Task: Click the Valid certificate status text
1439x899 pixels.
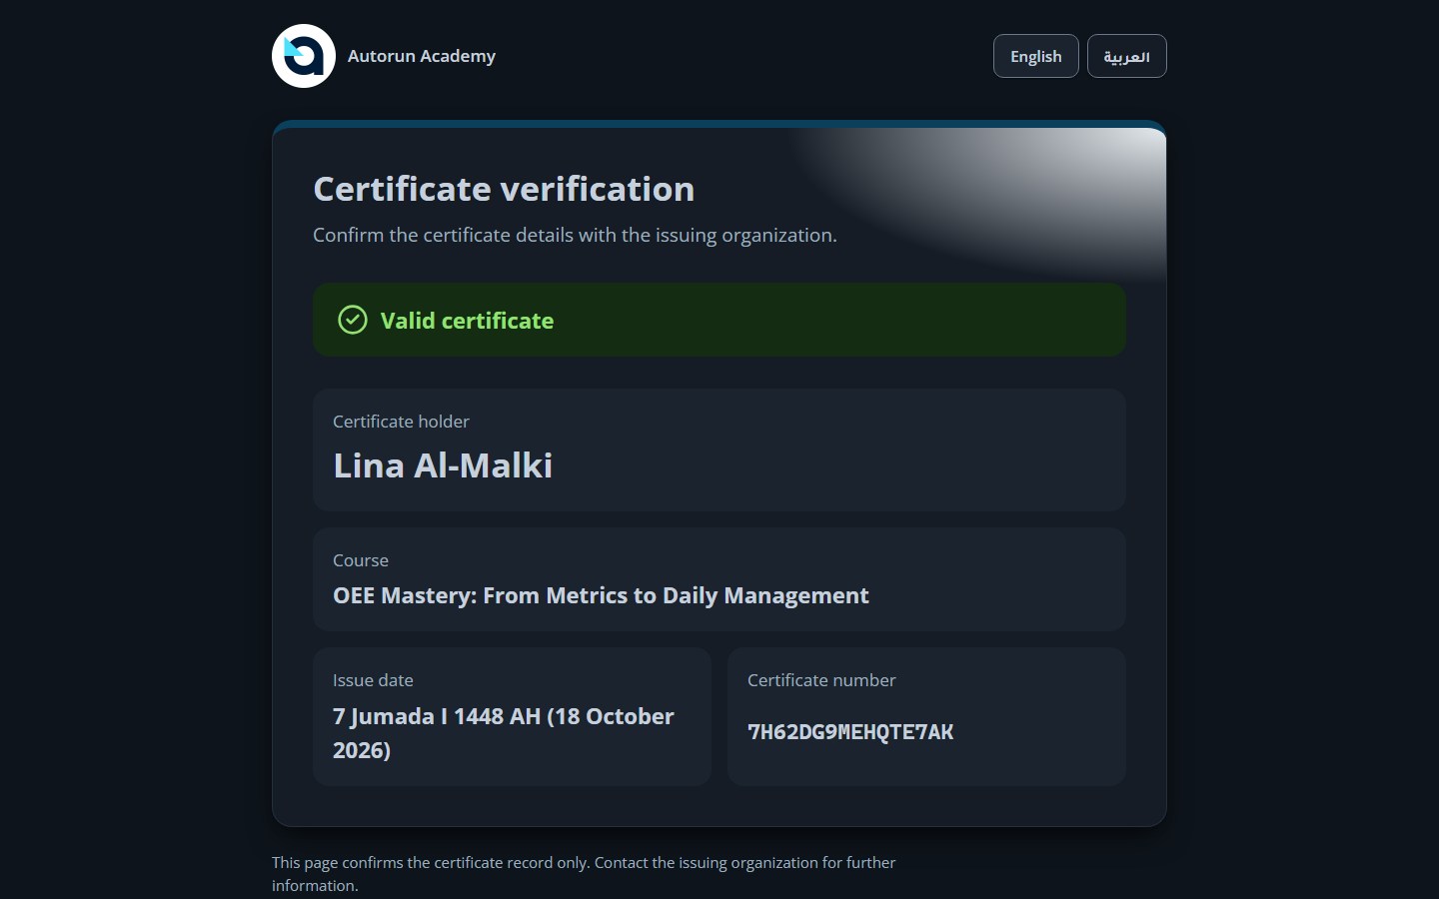Action: click(x=467, y=321)
